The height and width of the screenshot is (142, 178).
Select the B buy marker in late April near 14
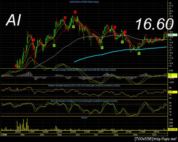[x=54, y=46]
